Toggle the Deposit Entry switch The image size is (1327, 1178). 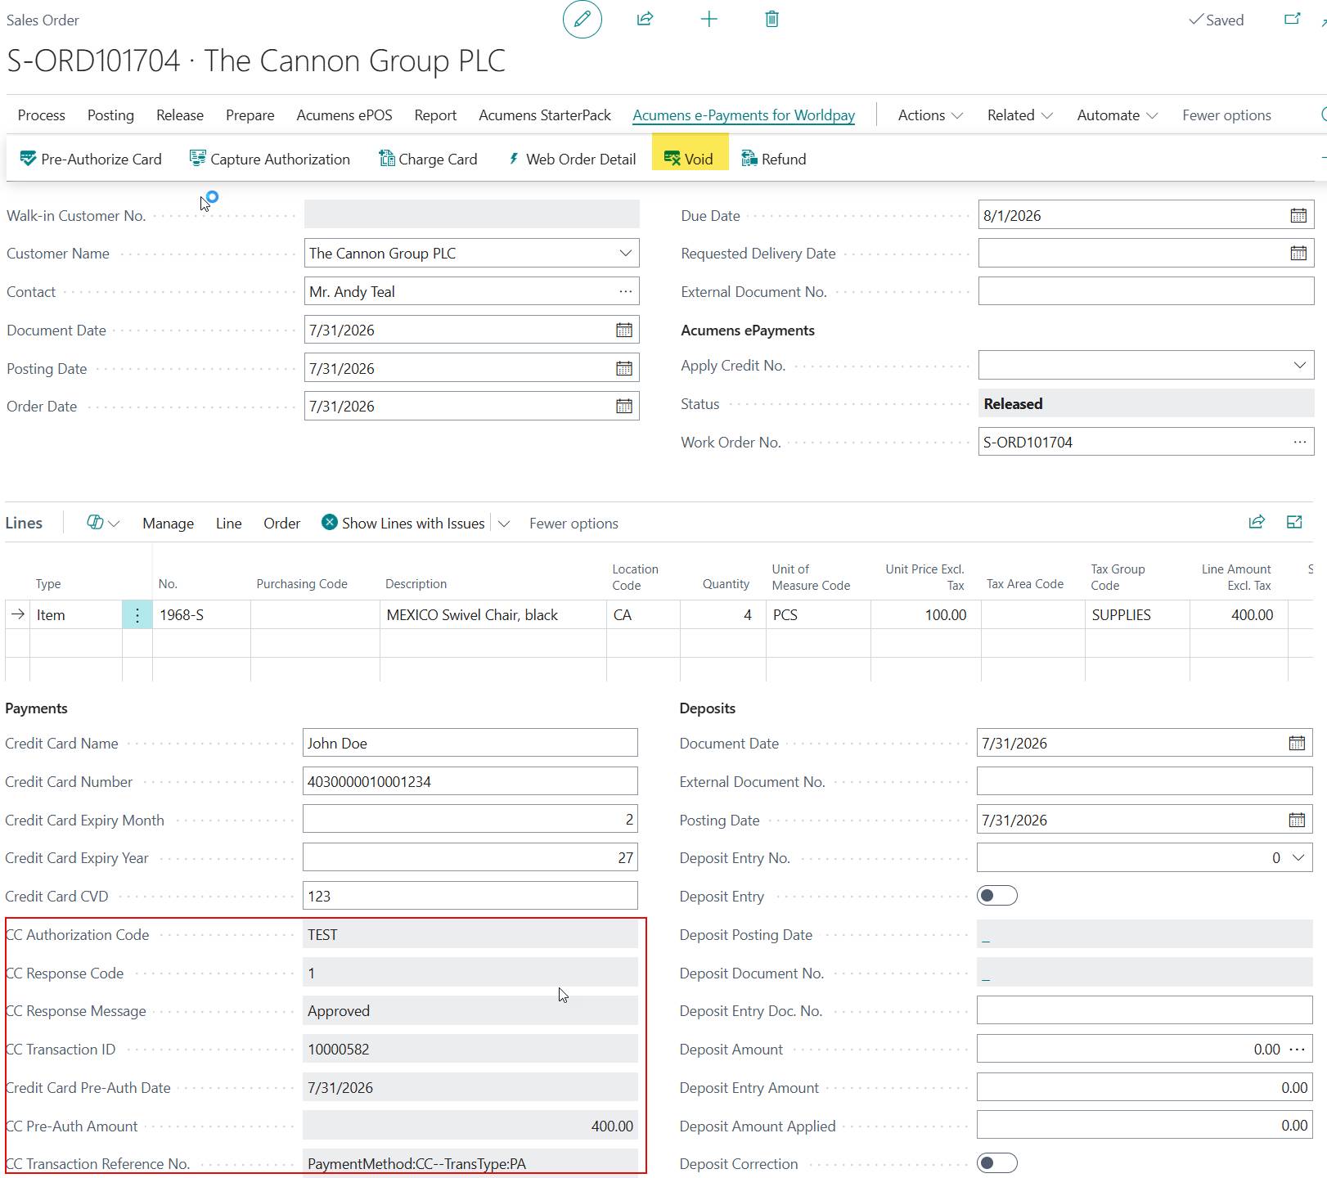997,896
